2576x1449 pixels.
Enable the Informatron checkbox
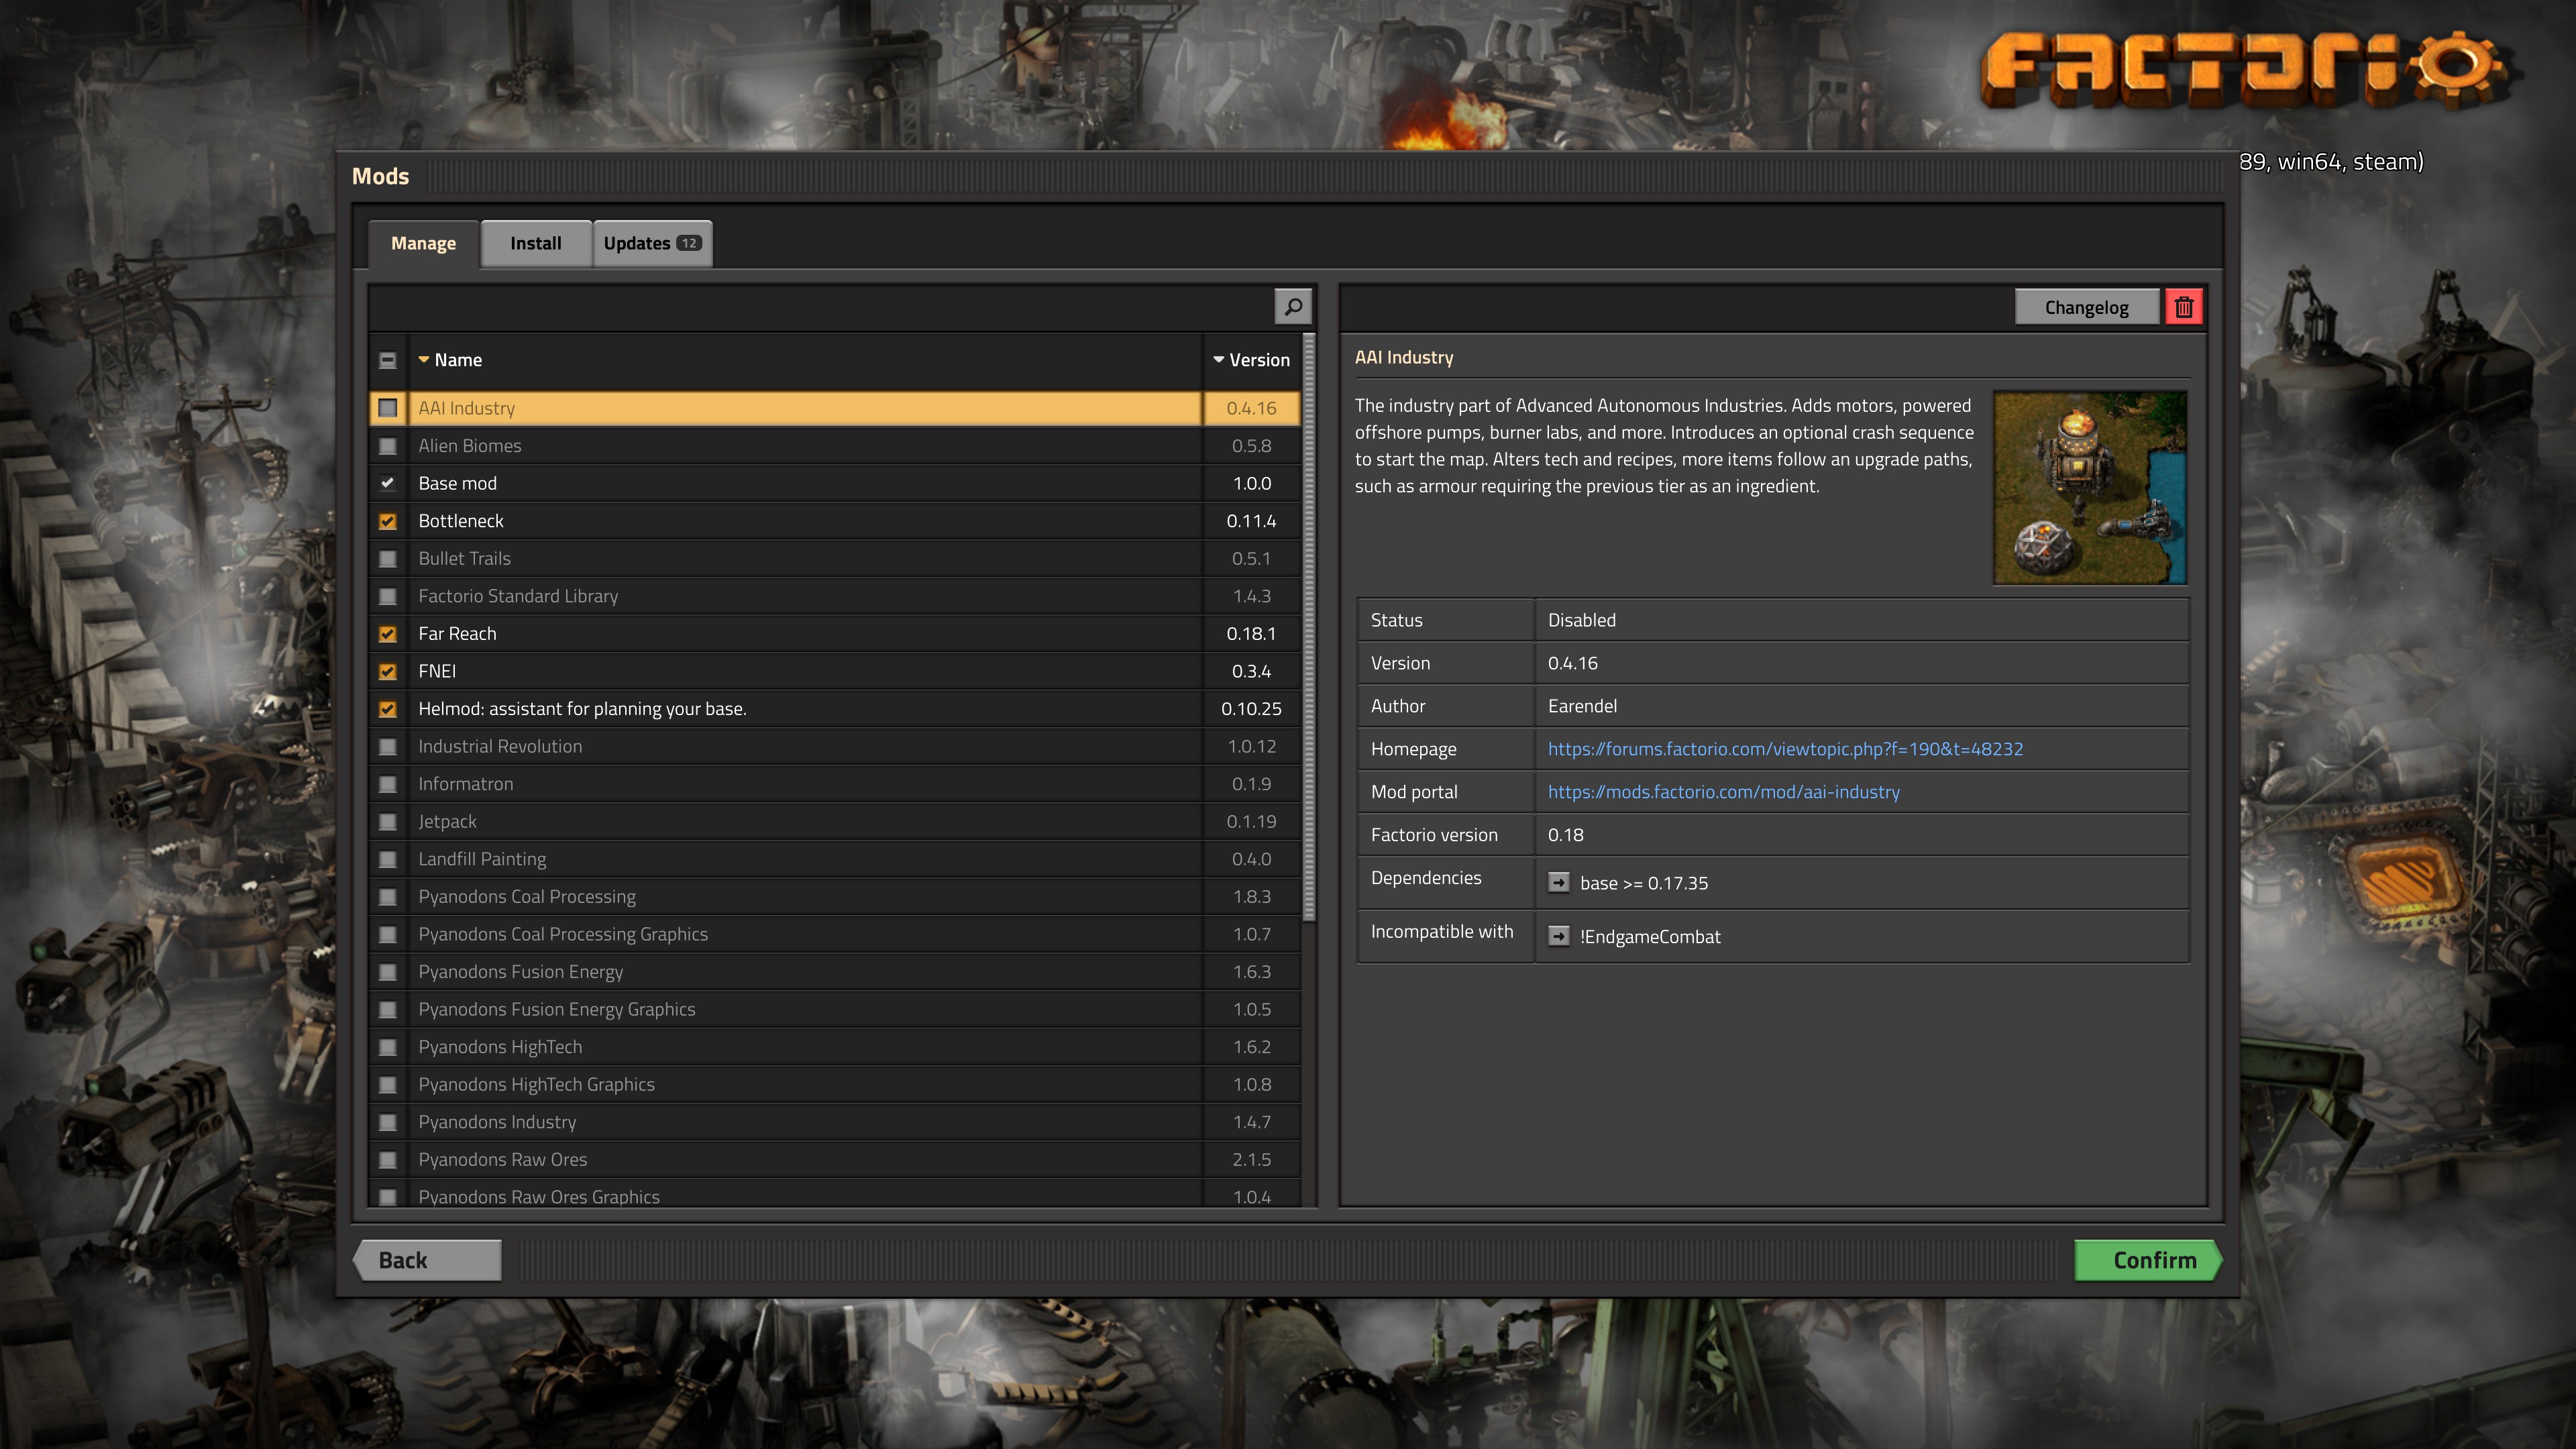pos(388,784)
